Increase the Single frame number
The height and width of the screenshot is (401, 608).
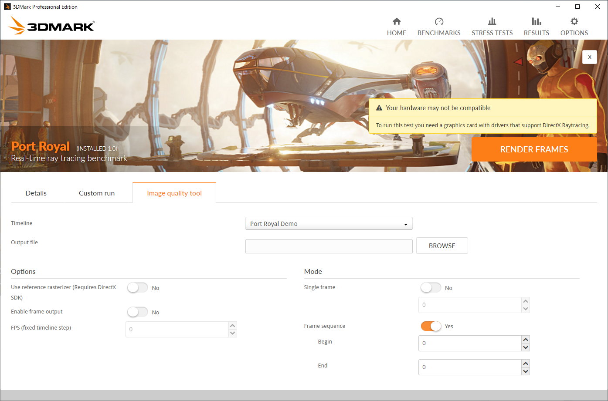tap(526, 301)
